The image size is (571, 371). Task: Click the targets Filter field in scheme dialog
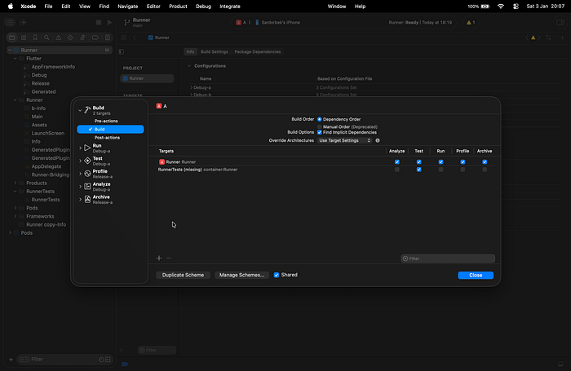pos(448,258)
